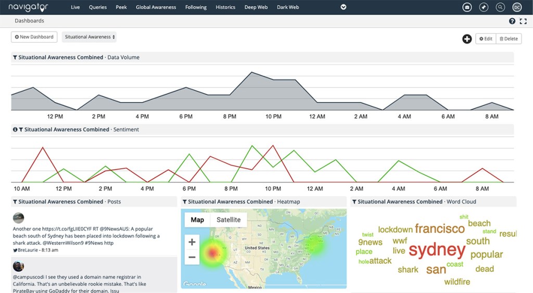
Task: Click 'coast' in word cloud
Action: pyautogui.click(x=455, y=264)
